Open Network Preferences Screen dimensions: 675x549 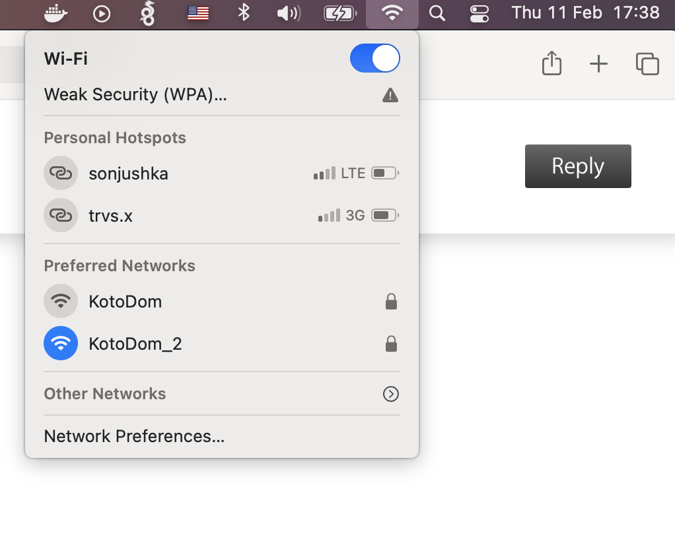134,436
